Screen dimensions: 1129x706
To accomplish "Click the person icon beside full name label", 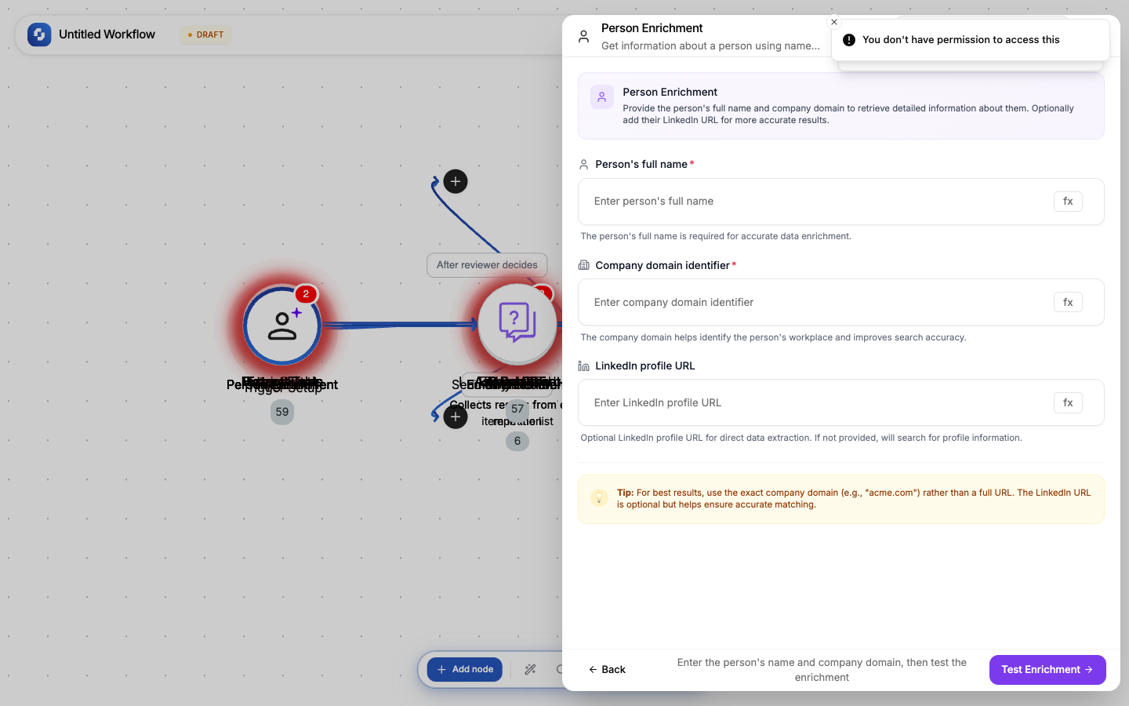I will click(583, 165).
